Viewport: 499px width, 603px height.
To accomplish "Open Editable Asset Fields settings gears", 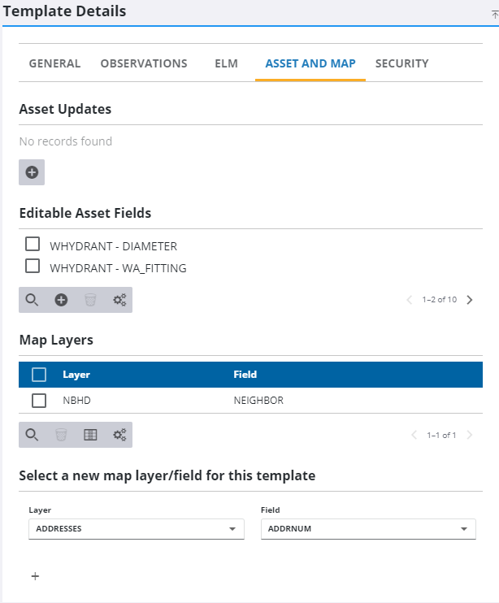I will point(119,300).
